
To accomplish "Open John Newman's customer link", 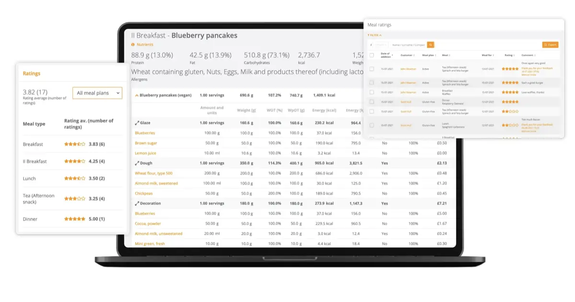I will click(408, 69).
